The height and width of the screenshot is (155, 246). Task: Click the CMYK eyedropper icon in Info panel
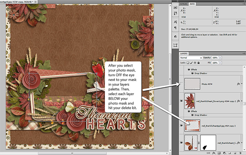click(x=214, y=11)
